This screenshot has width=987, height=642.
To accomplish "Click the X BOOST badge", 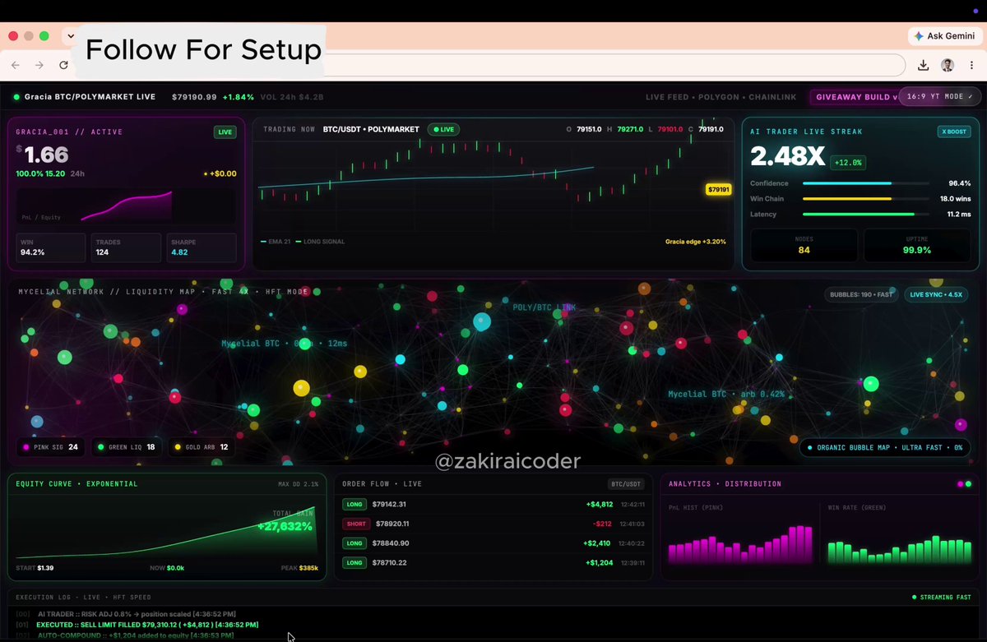I will (954, 132).
